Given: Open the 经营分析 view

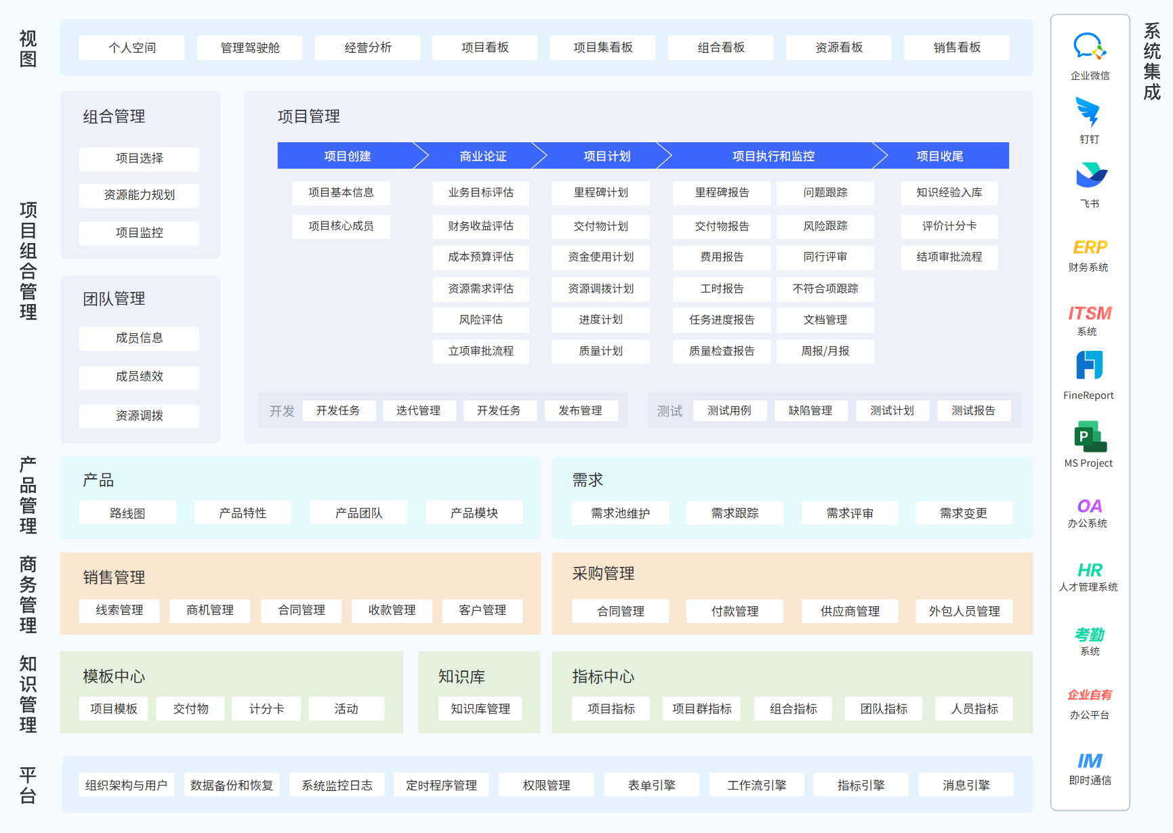Looking at the screenshot, I should (368, 48).
